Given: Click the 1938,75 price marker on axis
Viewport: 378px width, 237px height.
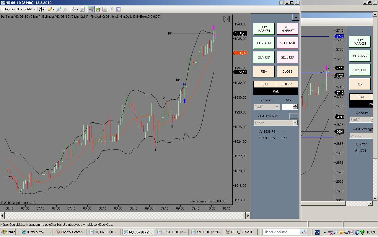Looking at the screenshot, I should pyautogui.click(x=240, y=33).
